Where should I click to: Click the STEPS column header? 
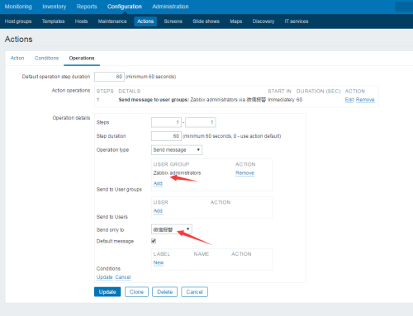[105, 91]
